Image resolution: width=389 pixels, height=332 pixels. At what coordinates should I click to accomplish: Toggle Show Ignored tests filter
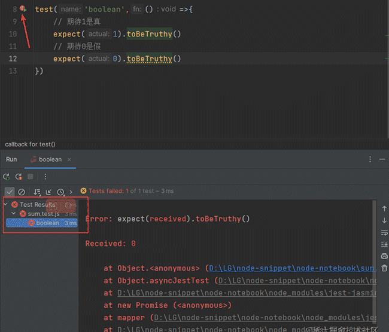(x=22, y=192)
